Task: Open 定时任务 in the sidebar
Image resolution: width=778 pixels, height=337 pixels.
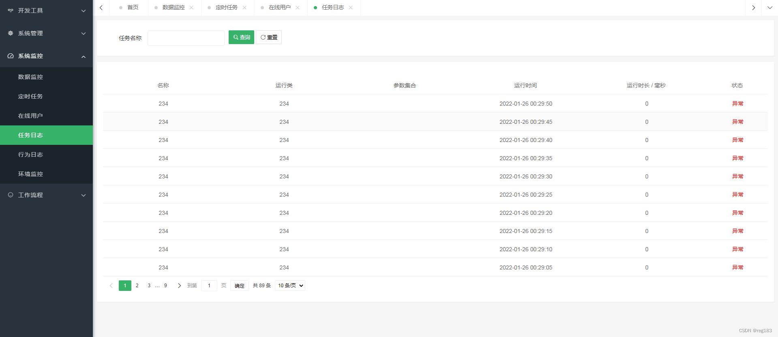Action: (47, 96)
